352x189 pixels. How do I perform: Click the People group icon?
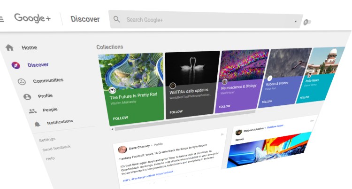pos(33,111)
